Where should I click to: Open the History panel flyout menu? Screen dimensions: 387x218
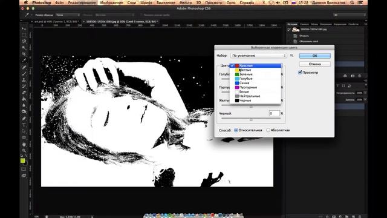(x=365, y=24)
